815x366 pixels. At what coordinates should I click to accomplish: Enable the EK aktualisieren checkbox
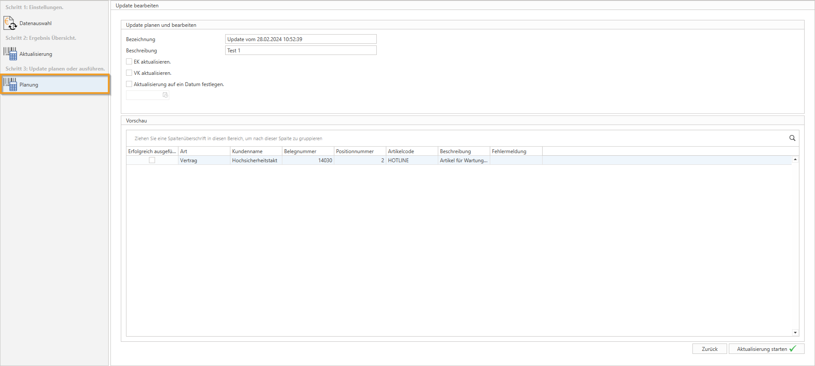[x=129, y=61]
